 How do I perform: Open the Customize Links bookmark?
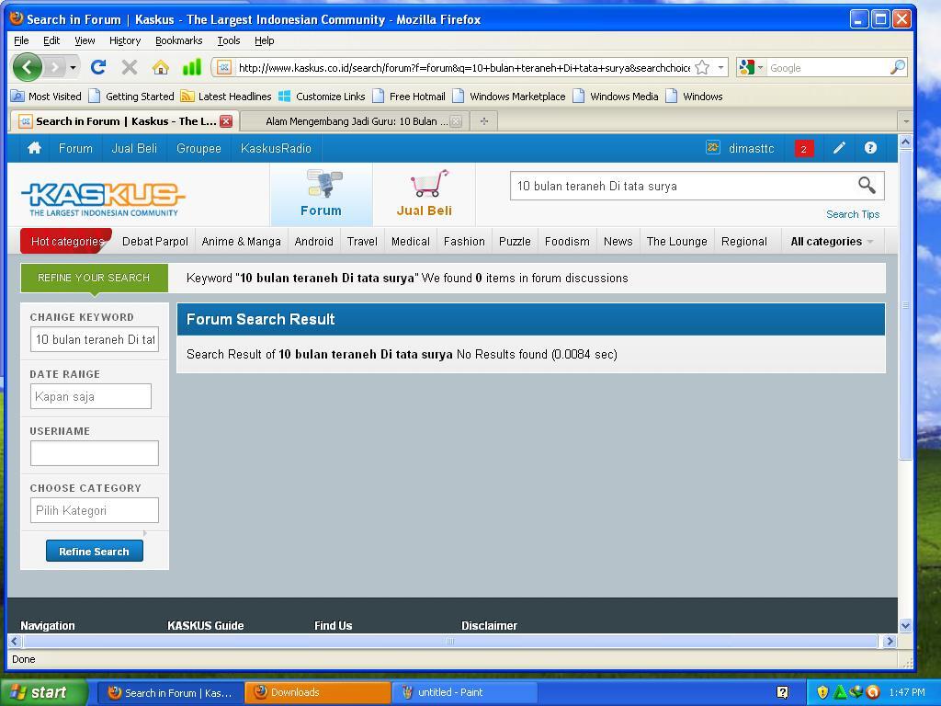tap(323, 96)
